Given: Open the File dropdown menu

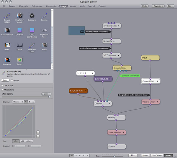Looking at the screenshot, I should 170,6.
